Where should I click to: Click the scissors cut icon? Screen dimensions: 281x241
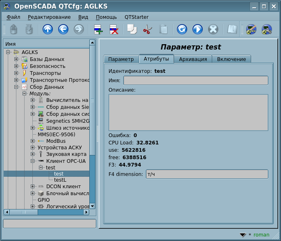pyautogui.click(x=147, y=29)
